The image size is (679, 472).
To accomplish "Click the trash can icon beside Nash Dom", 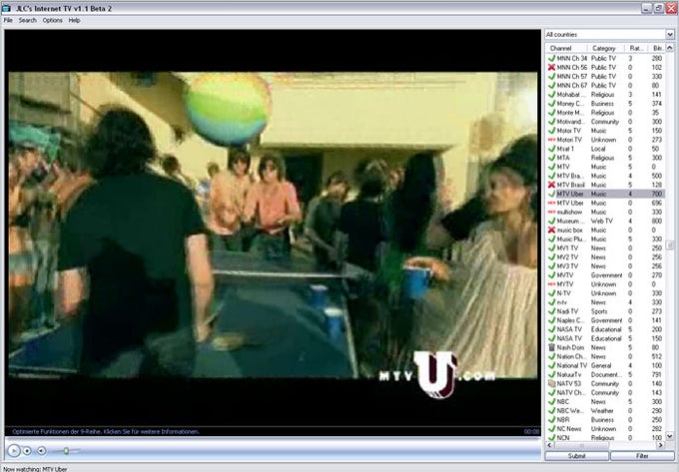I will (x=551, y=347).
